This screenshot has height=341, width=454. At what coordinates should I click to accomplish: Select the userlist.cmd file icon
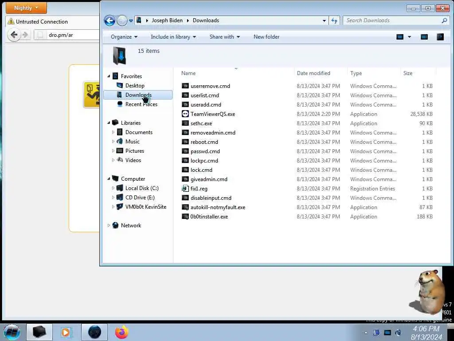tap(185, 95)
